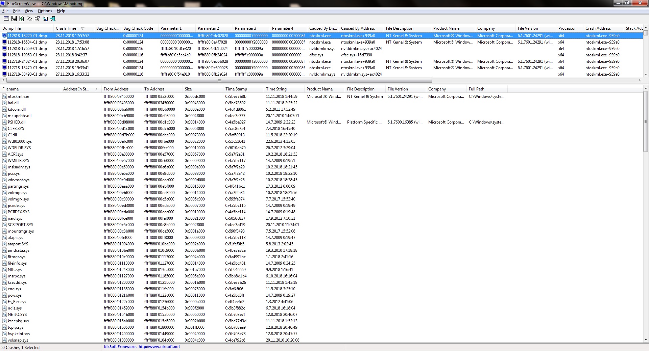Open the nirsoft.net link in status bar
Viewport: 649px width, 351px height.
tap(159, 347)
